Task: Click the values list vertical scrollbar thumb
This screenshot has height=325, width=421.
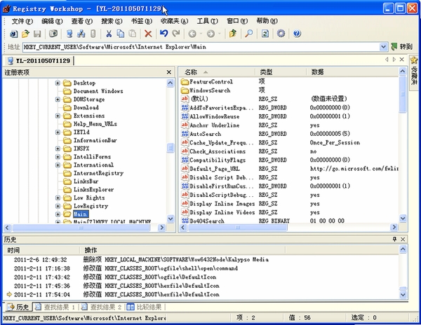Action: (403, 94)
